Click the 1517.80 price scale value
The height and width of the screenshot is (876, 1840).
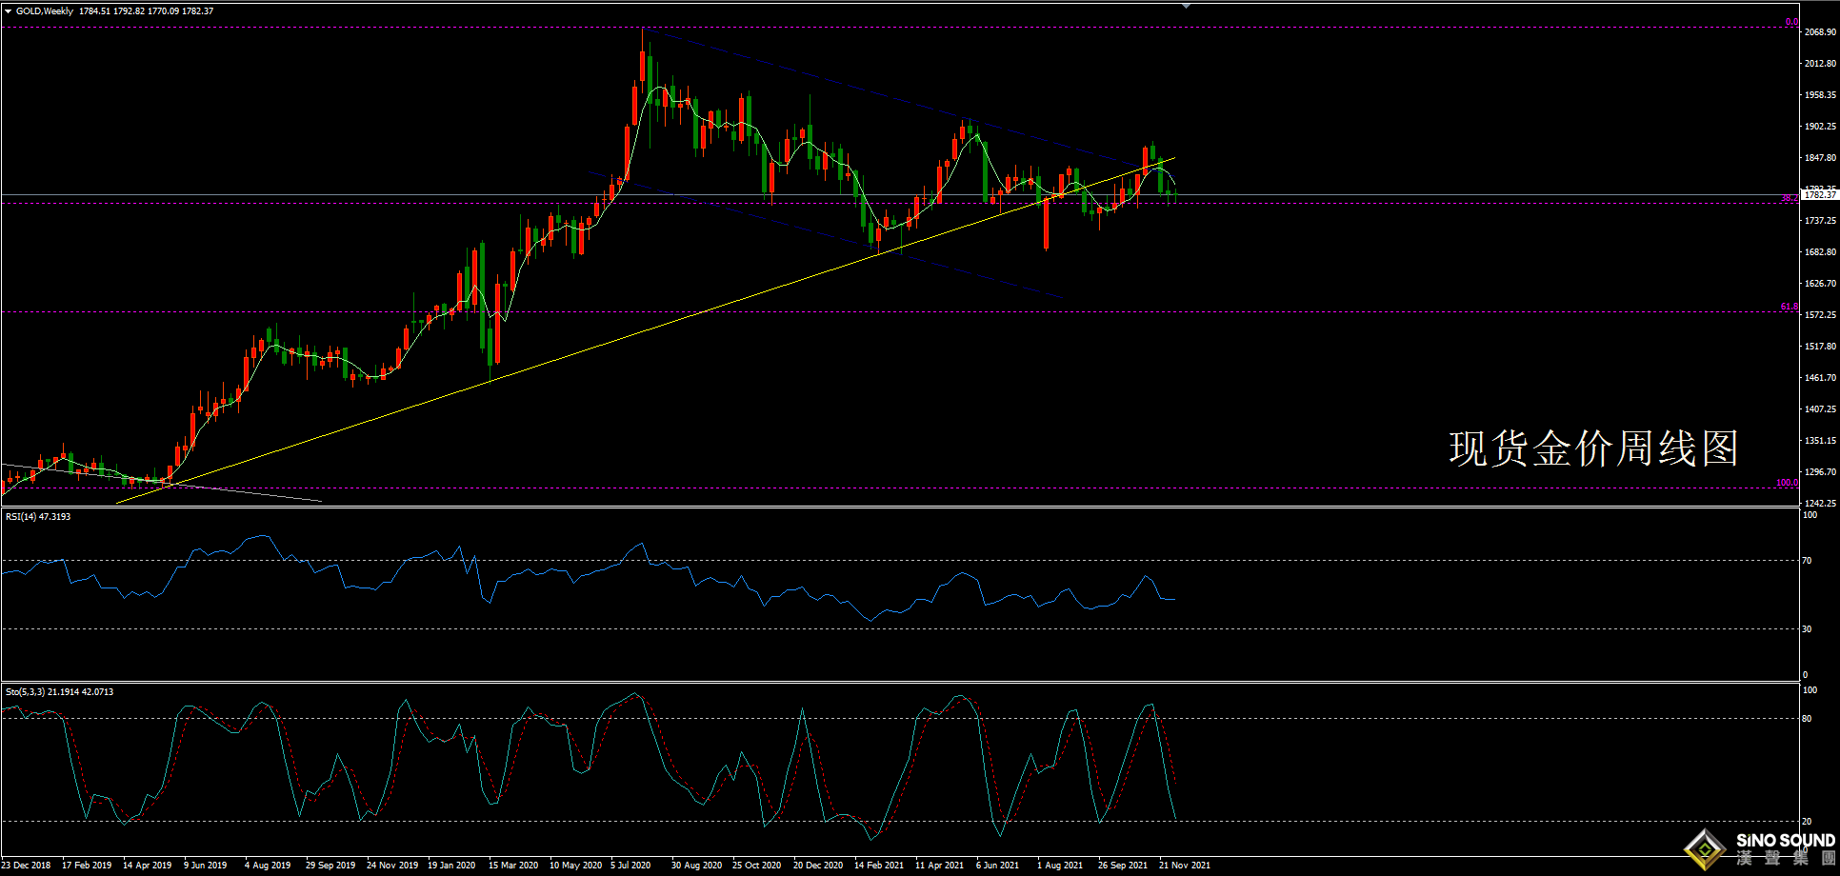pos(1820,347)
